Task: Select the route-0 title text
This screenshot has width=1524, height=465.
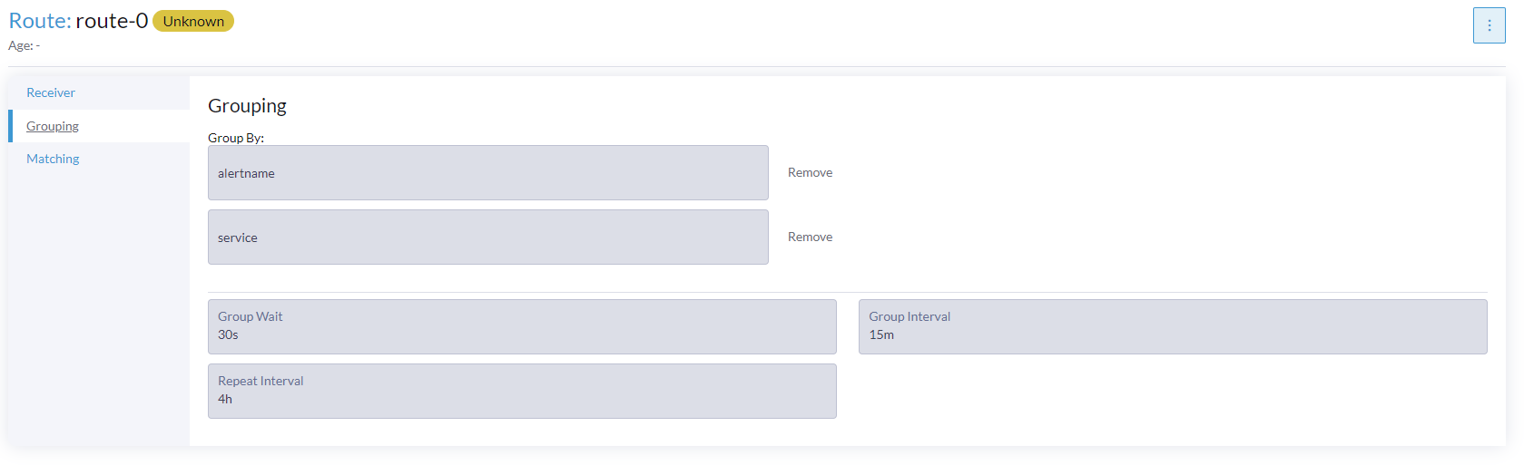Action: click(x=112, y=21)
